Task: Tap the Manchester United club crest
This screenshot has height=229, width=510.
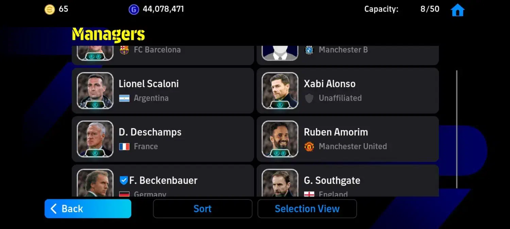Action: (x=309, y=147)
